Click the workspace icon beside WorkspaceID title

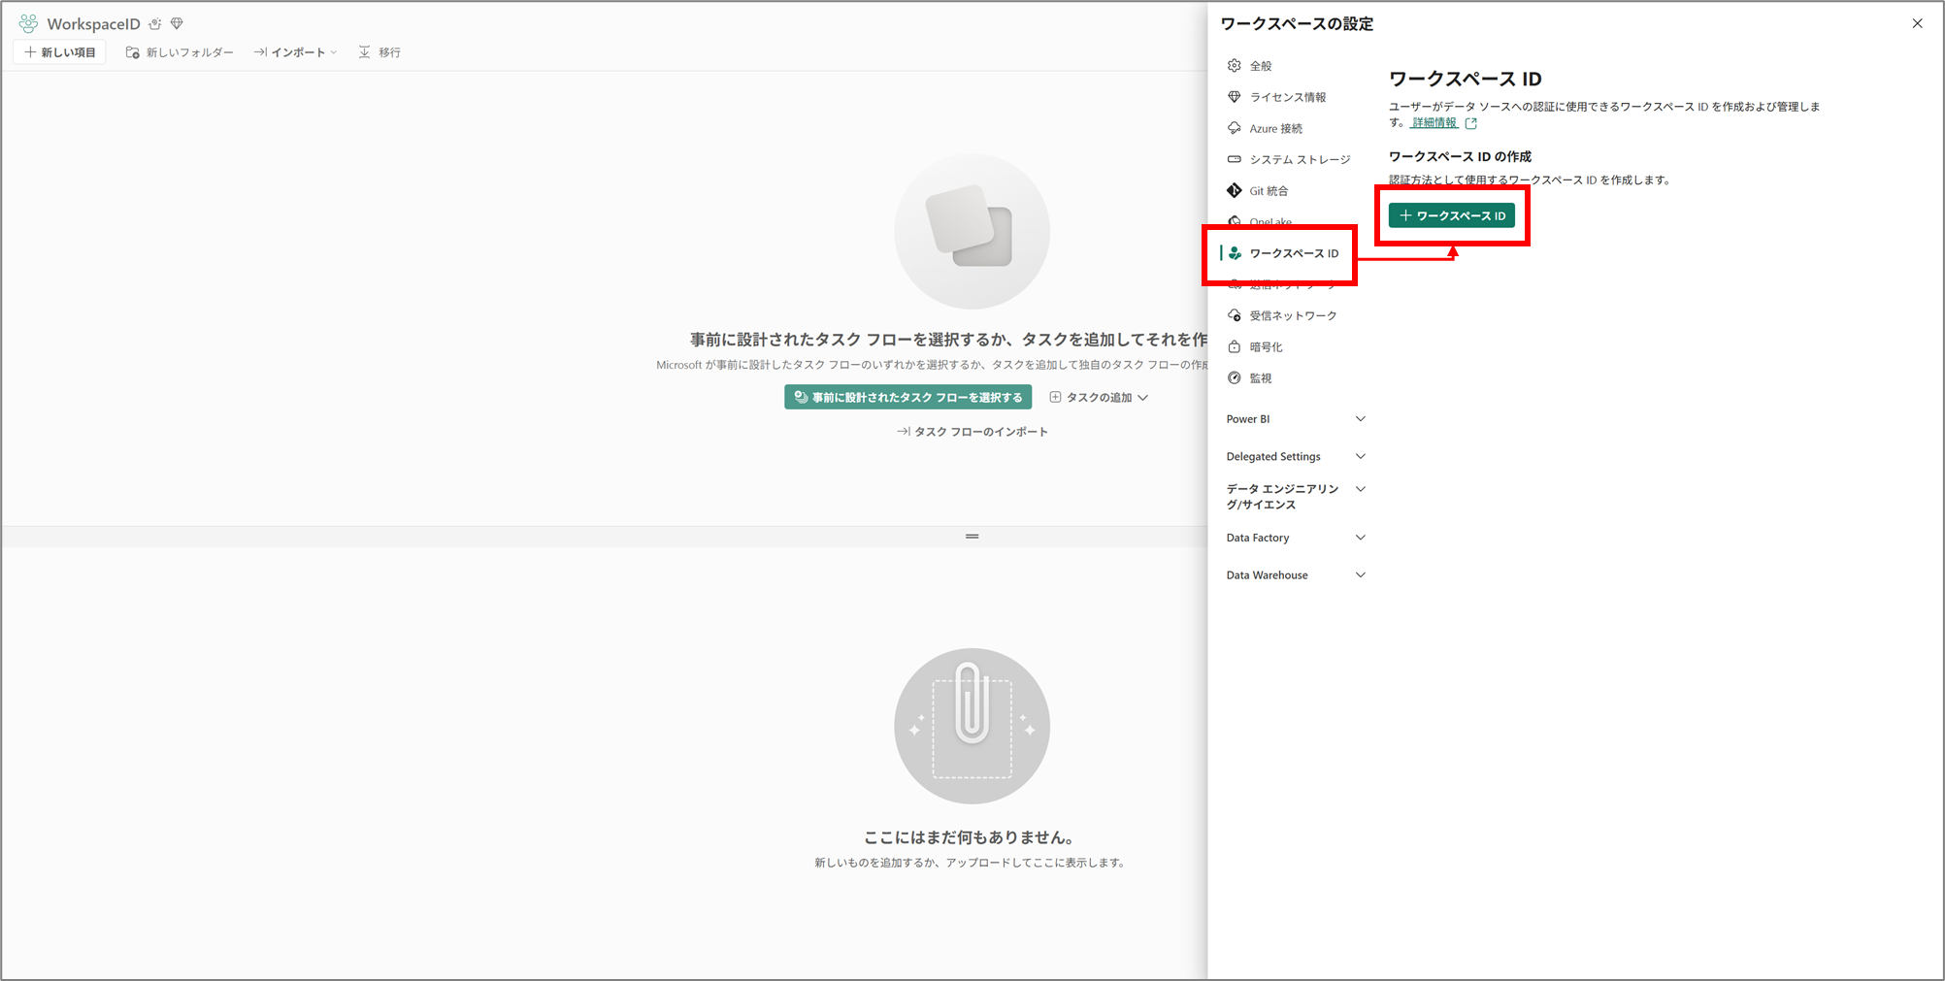point(28,23)
